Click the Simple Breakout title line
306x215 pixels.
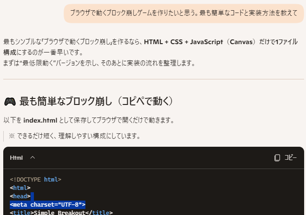click(x=61, y=213)
